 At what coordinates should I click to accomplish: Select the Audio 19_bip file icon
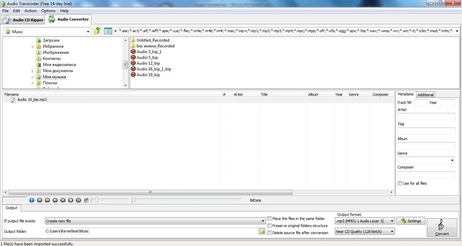tap(133, 75)
